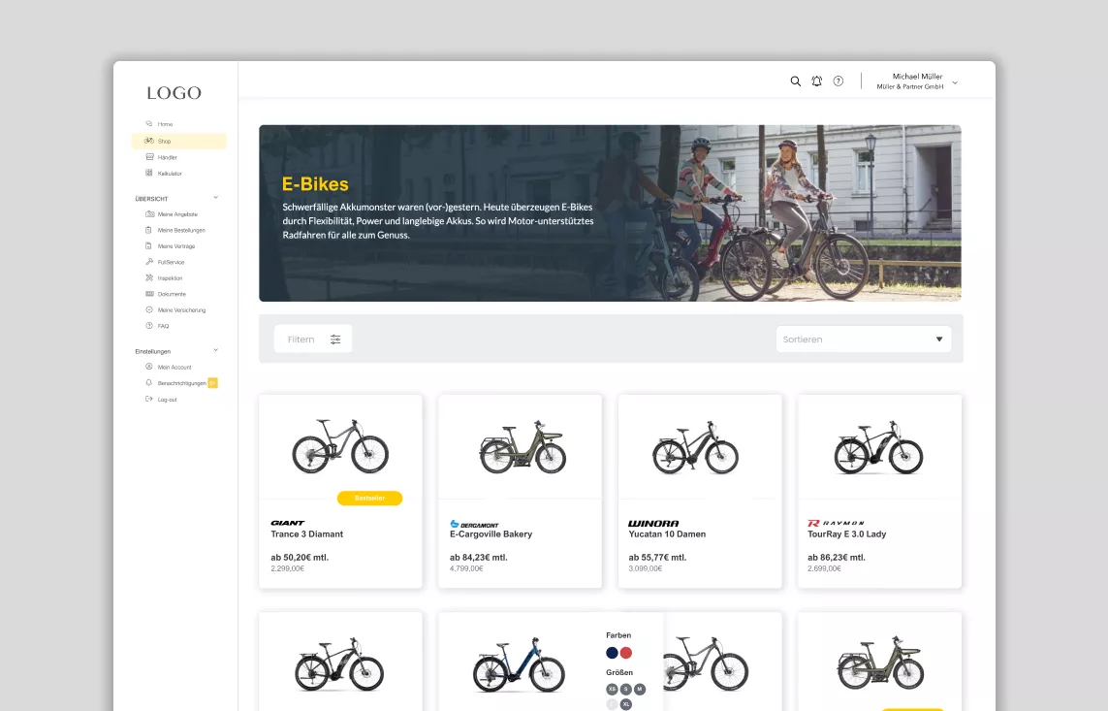Open the Yucatan 10 Damen product title
The image size is (1108, 711).
[667, 534]
